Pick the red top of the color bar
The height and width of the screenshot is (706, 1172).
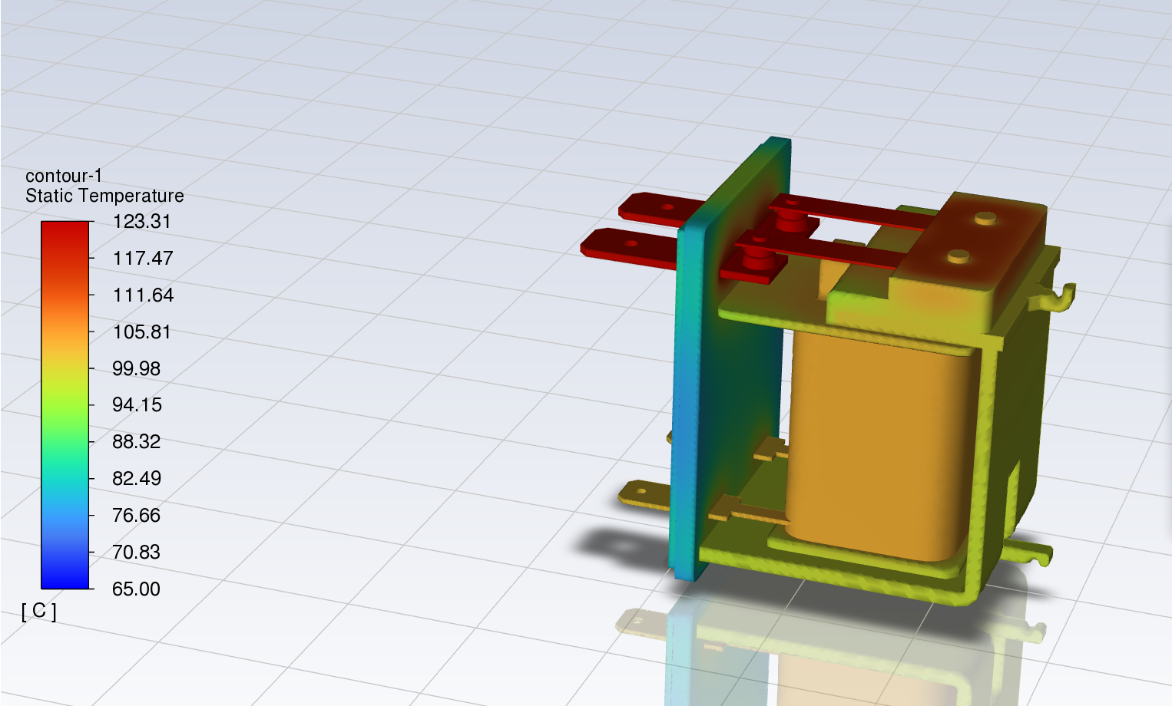point(65,230)
